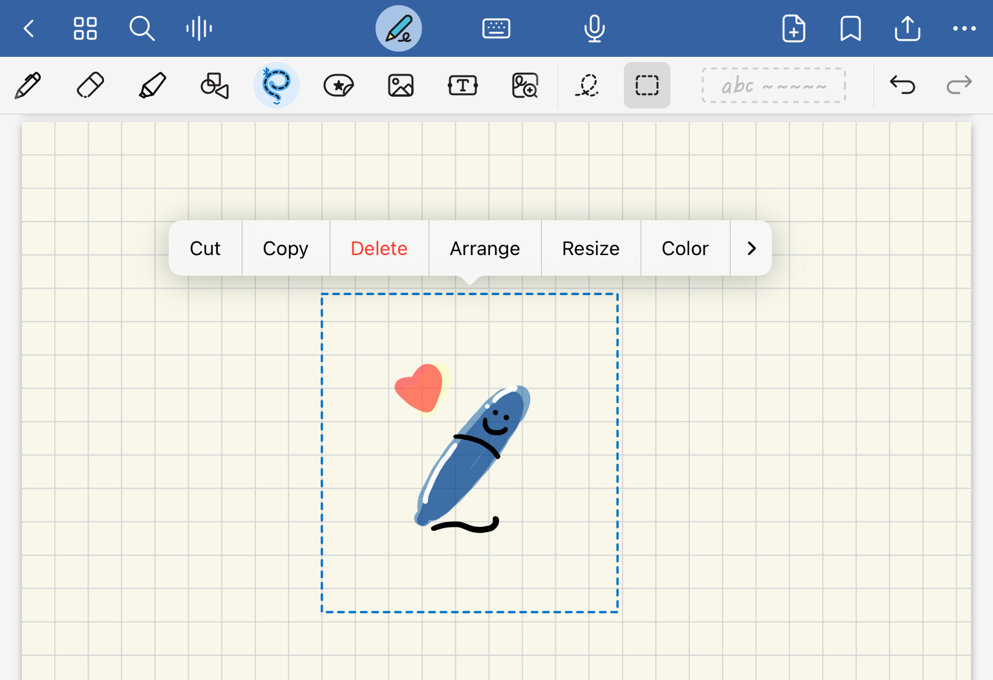Add a new page to the notebook

point(793,28)
